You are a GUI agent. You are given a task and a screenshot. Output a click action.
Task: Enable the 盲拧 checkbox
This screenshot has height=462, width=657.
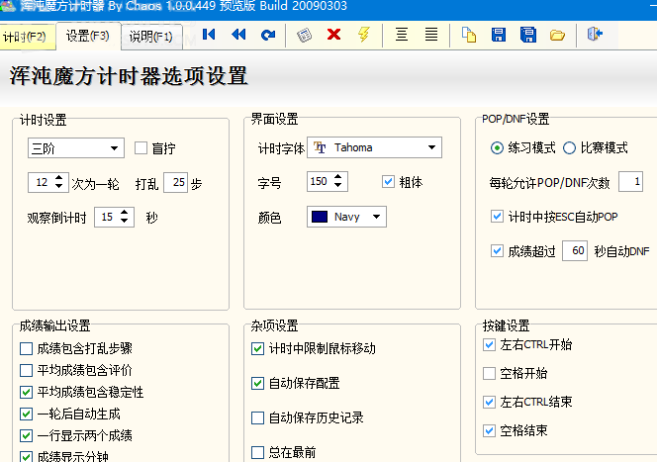(141, 148)
